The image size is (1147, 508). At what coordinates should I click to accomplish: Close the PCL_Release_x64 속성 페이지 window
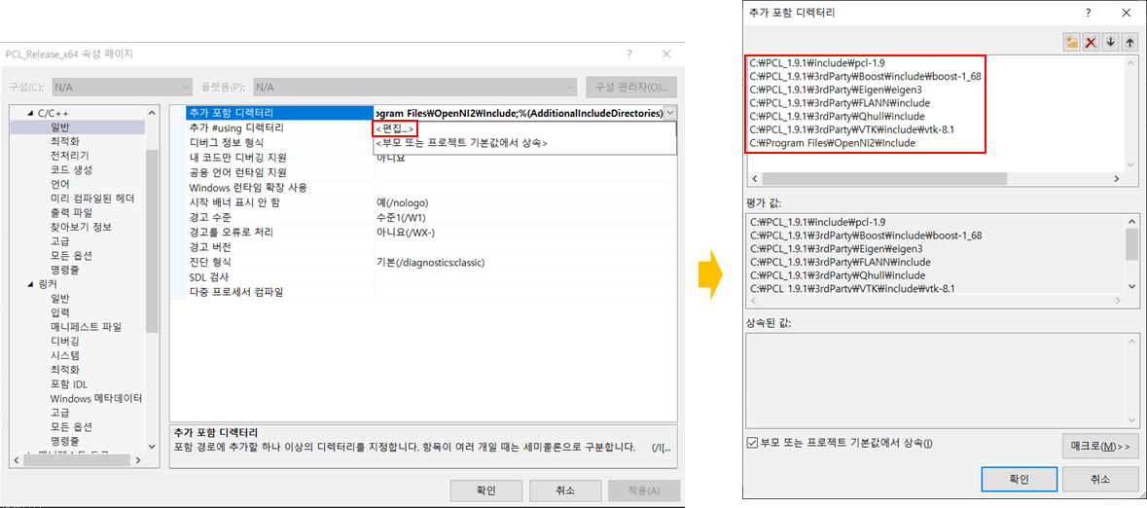[x=665, y=54]
